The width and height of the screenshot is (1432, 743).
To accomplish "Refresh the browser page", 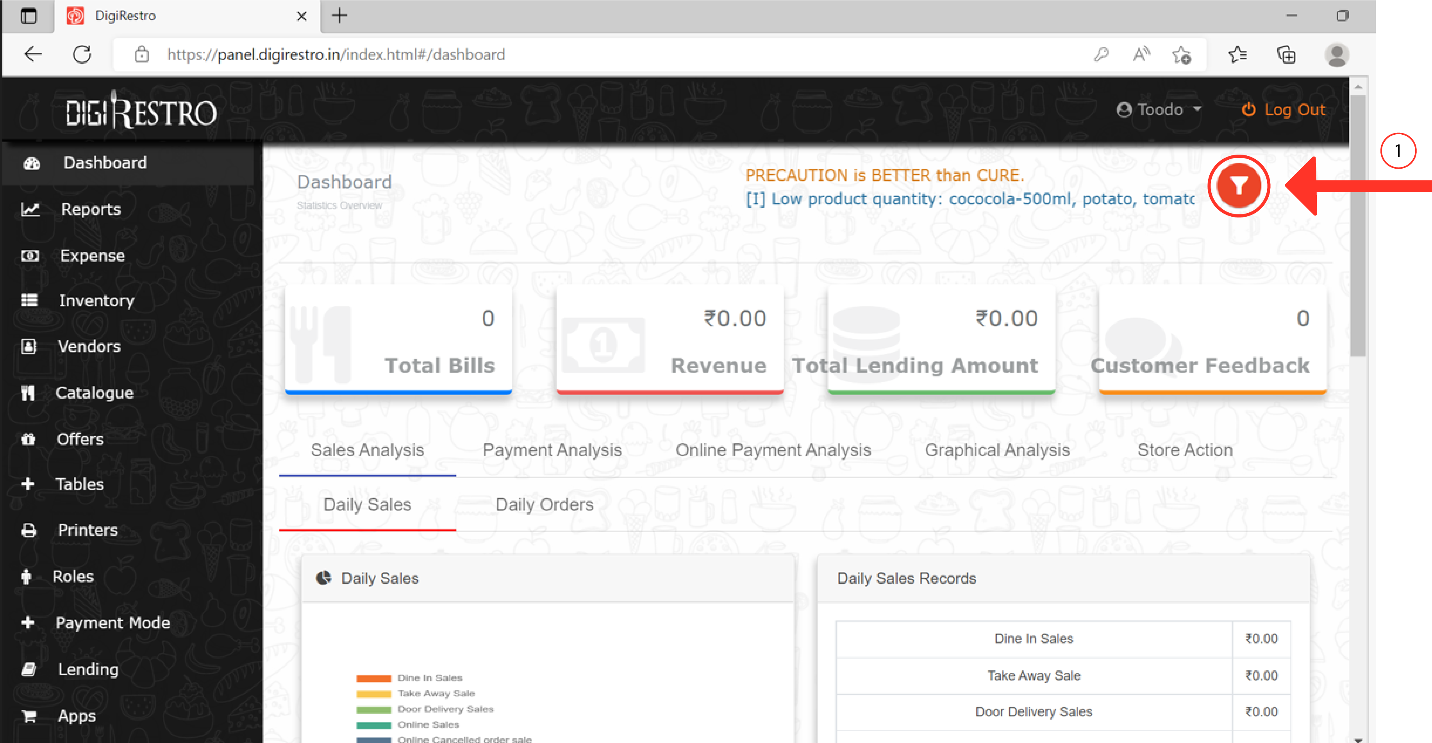I will (x=82, y=54).
